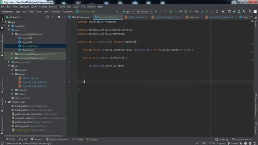Click the UTF-8 encoding status entry
The height and width of the screenshot is (145, 258).
pos(212,143)
